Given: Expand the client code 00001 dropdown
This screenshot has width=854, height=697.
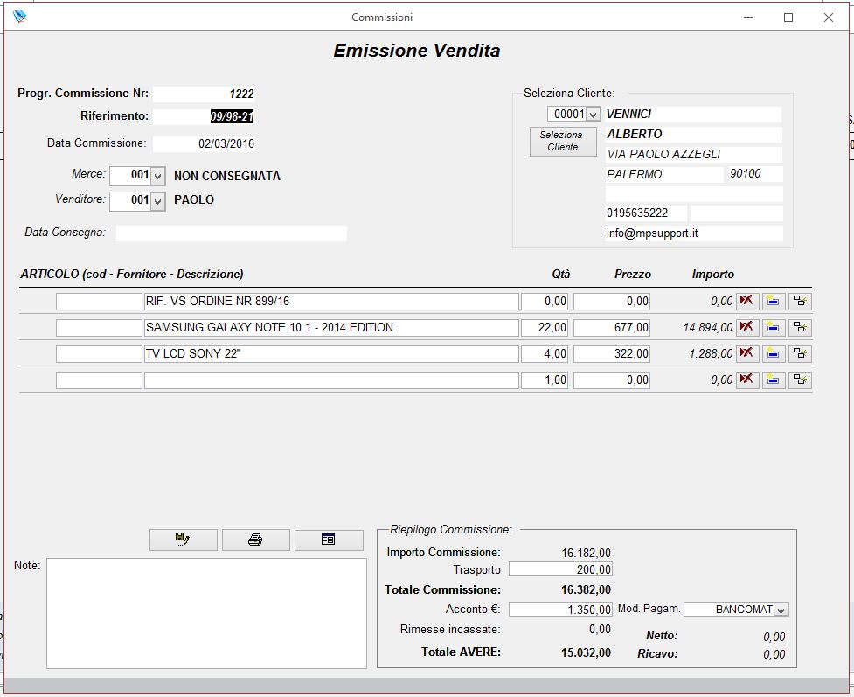Looking at the screenshot, I should (593, 115).
